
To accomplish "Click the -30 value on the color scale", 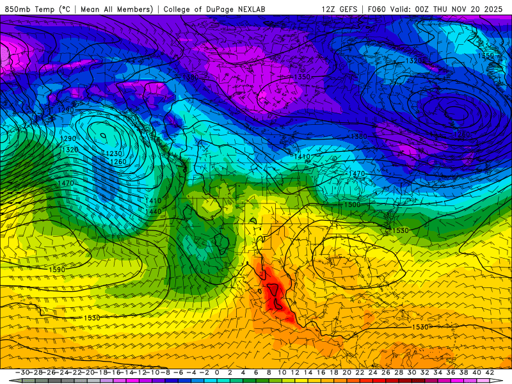I will click(22, 372).
